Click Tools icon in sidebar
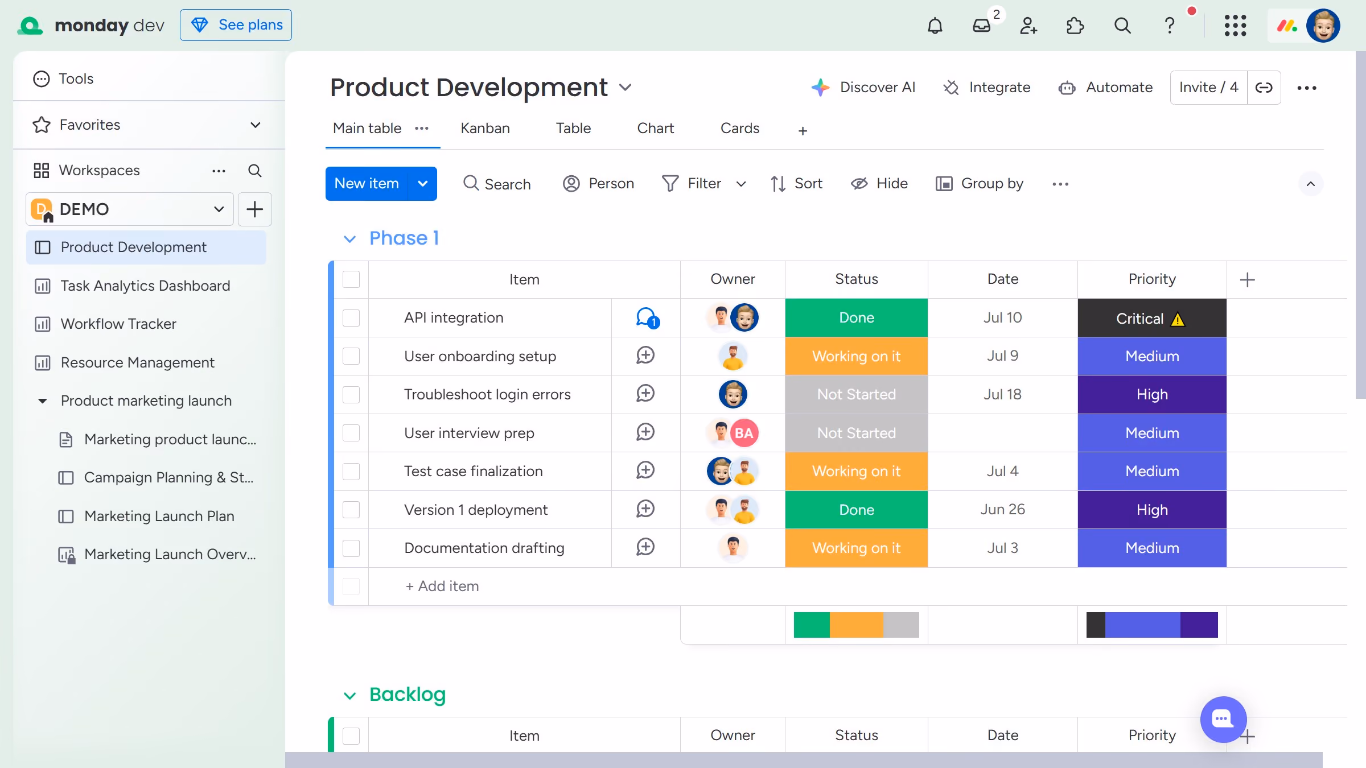 [x=42, y=79]
